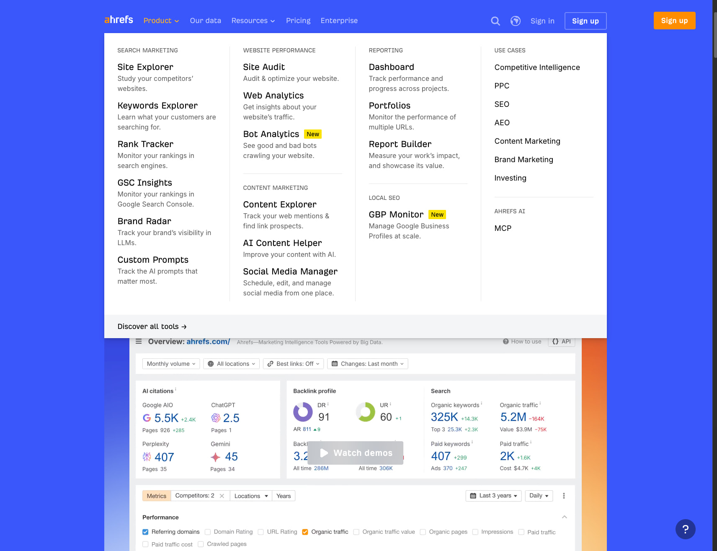
Task: Enable the Impressions checkbox
Action: (475, 532)
